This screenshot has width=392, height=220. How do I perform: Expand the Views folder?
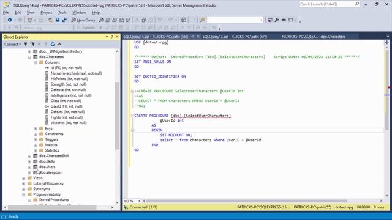point(24,178)
